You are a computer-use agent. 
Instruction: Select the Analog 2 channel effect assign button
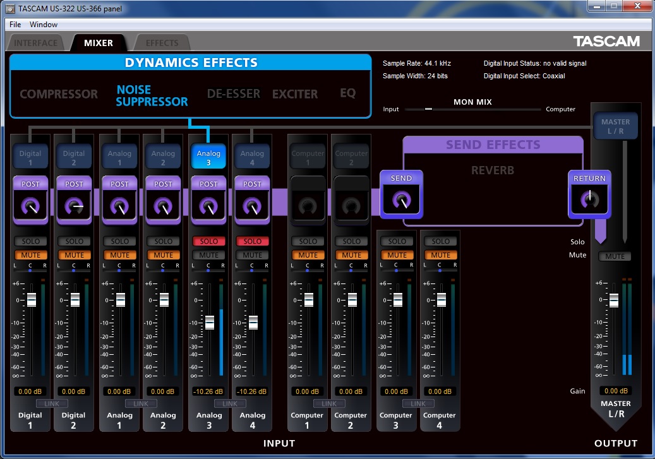coord(163,157)
